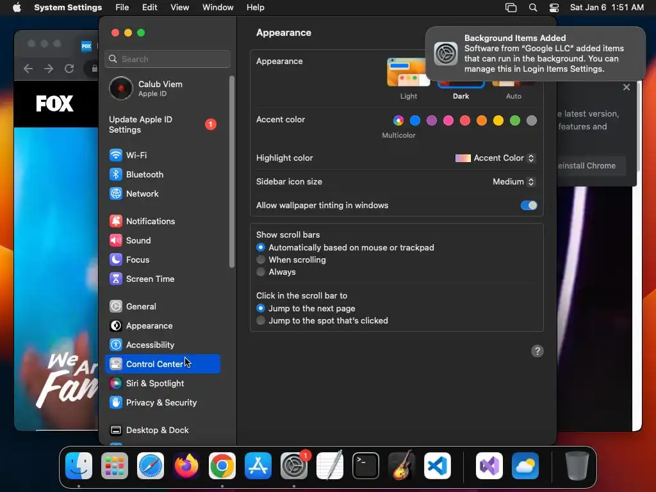Choose blue accent color
656x492 pixels.
click(415, 120)
